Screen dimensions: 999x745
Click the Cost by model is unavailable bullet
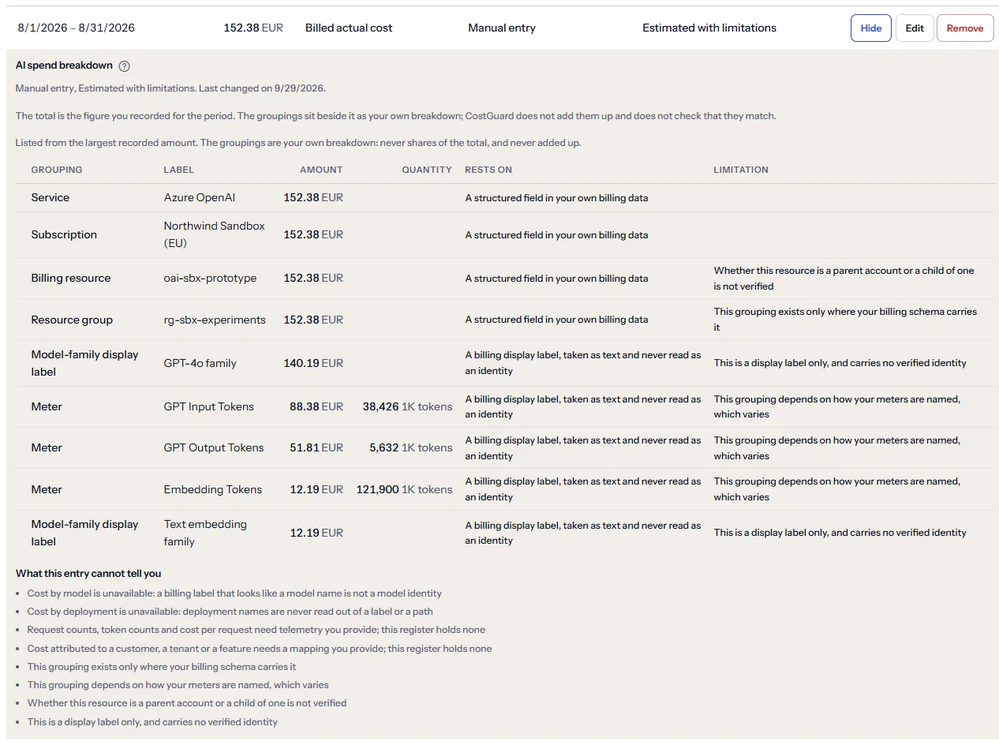(234, 593)
